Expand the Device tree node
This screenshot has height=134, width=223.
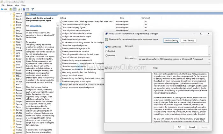(x=11, y=14)
